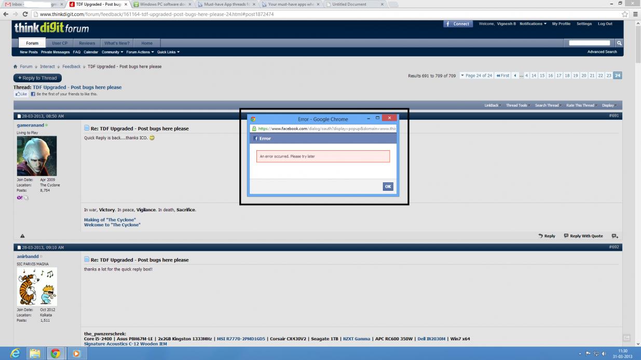Click the multi-quote icon on post #691

(x=615, y=236)
